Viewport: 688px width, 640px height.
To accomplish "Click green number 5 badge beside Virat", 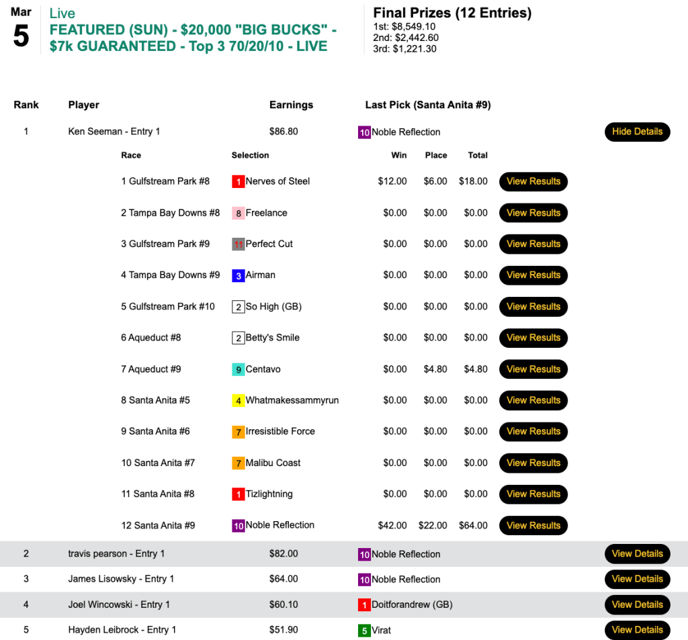I will tap(364, 631).
